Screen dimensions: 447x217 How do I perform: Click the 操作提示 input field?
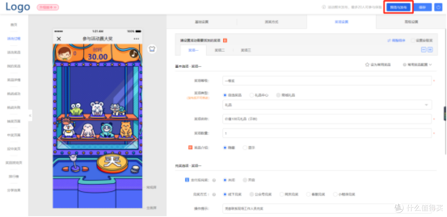point(327,209)
